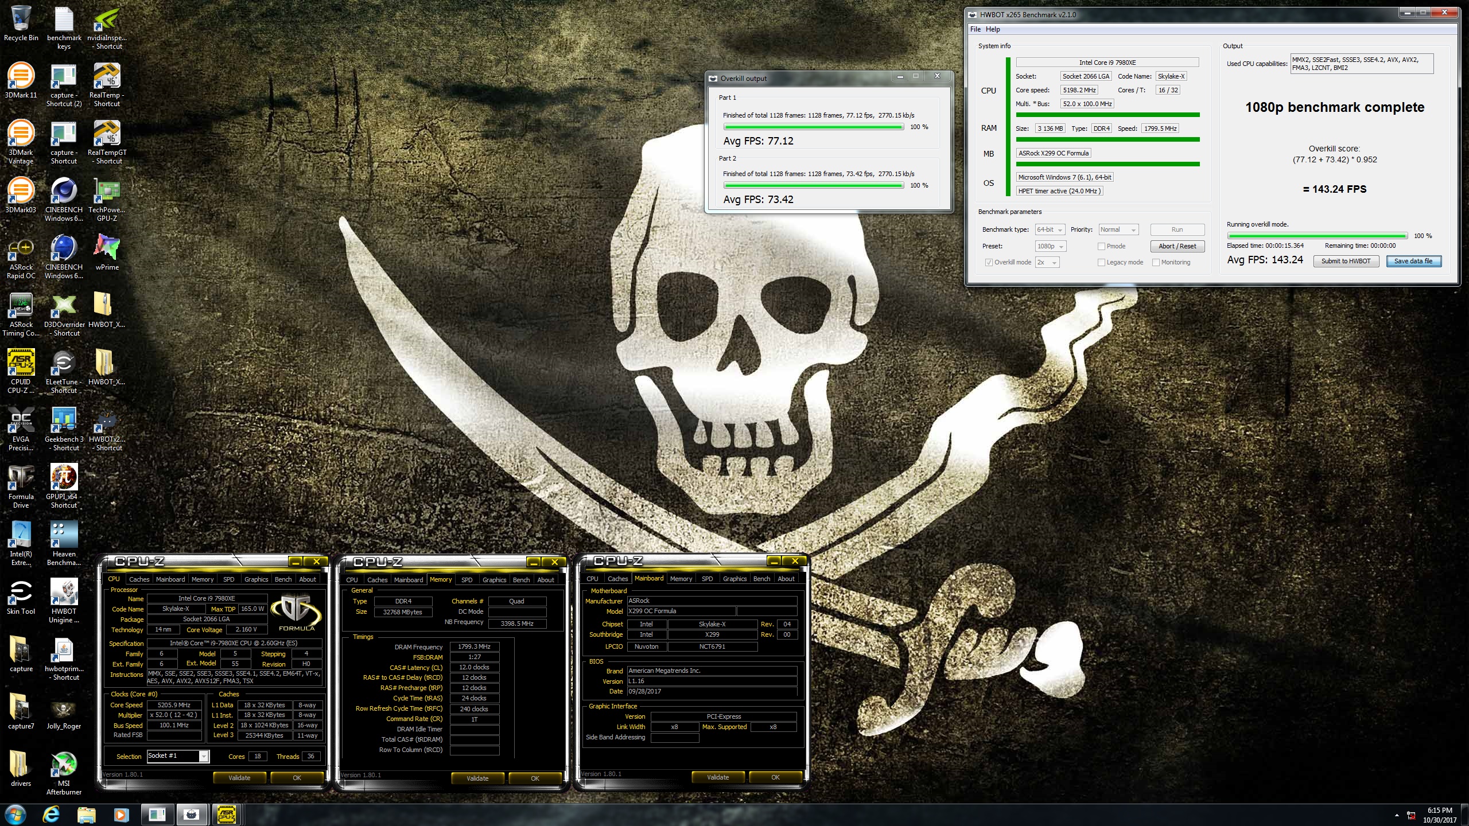Open Internet Explorer from the taskbar

51,815
